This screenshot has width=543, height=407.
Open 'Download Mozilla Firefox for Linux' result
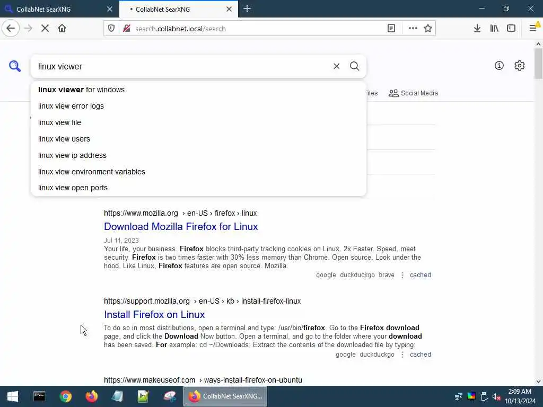(181, 226)
